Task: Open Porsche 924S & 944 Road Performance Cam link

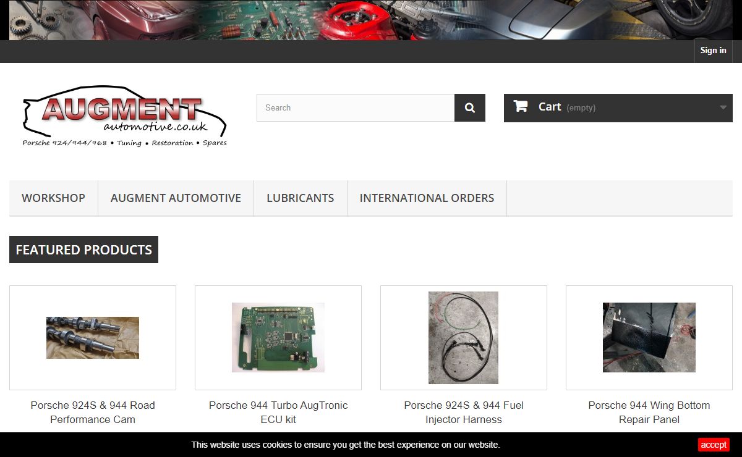Action: pos(93,413)
